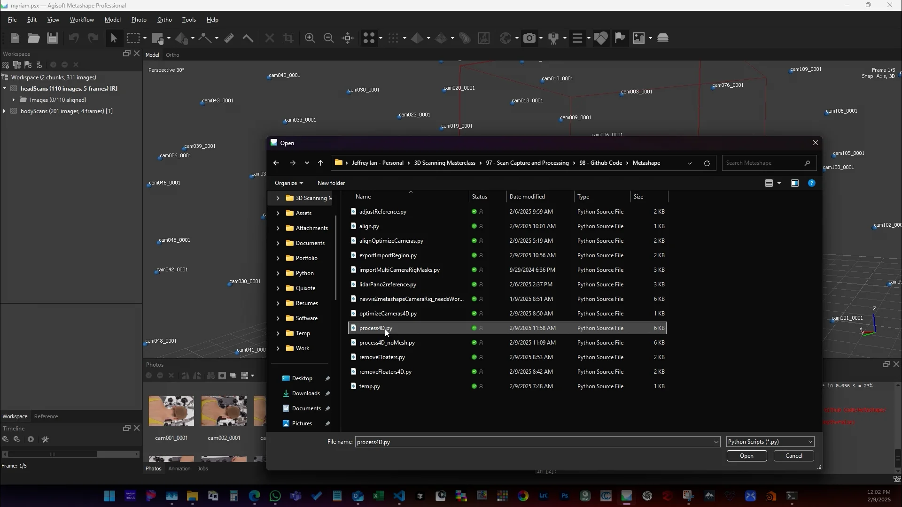Toggle Show Cameras icon in toolbar

529,38
